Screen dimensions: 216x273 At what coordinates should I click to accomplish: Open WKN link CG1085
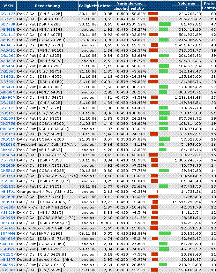click(8, 270)
